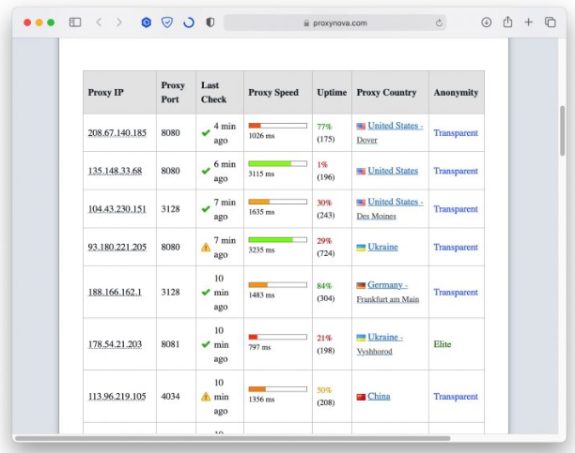Open the blue shield checkmark extension
Screen dimensions: 575x453
pos(167,23)
